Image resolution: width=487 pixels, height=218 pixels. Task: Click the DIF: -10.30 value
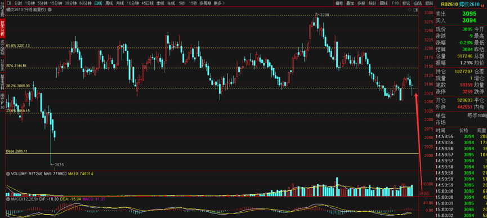pyautogui.click(x=48, y=199)
